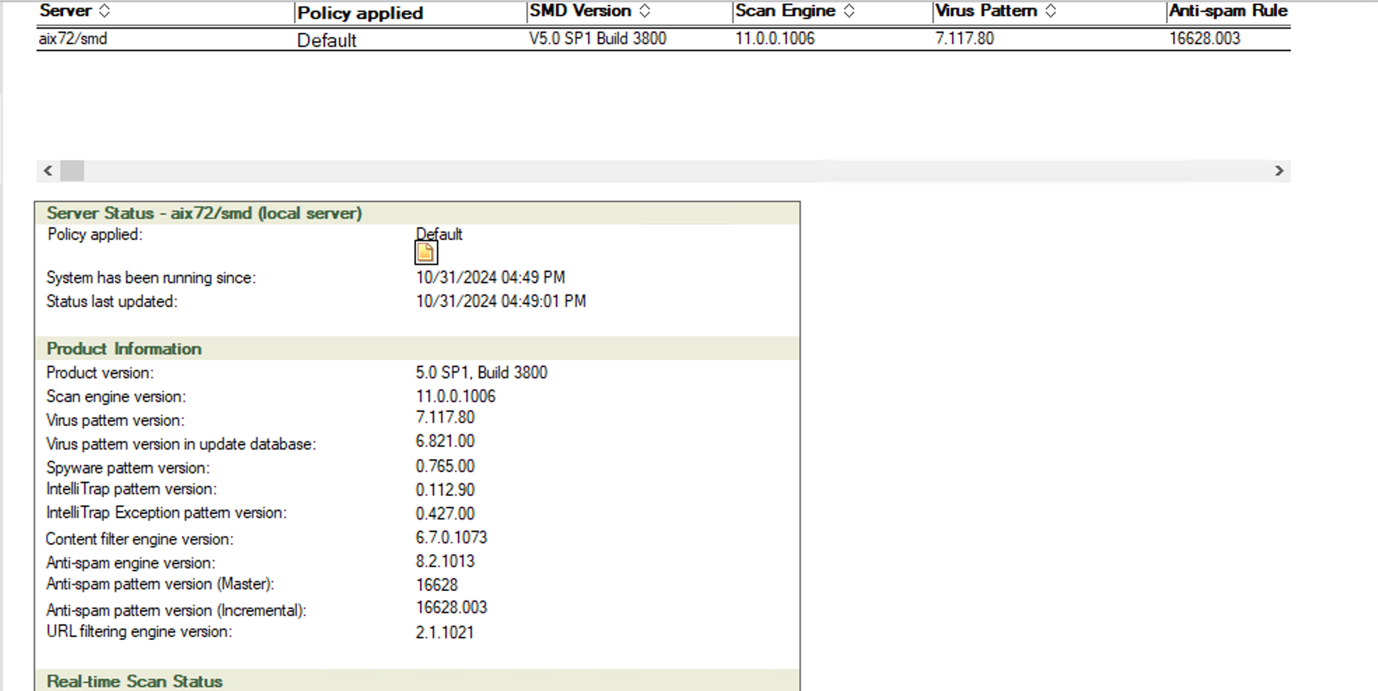Click the scroll left arrow of table
This screenshot has height=691, width=1378.
[48, 171]
